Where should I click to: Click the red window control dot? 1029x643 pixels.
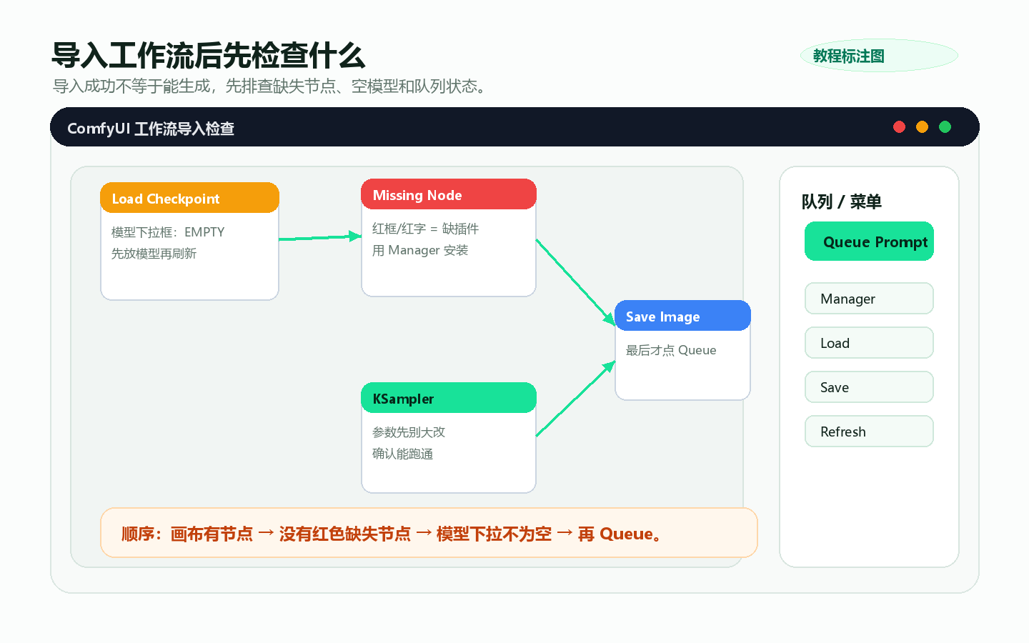pos(899,127)
